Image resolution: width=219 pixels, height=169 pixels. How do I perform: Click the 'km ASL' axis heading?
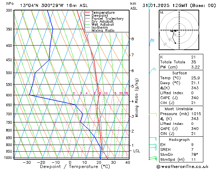pos(134,6)
